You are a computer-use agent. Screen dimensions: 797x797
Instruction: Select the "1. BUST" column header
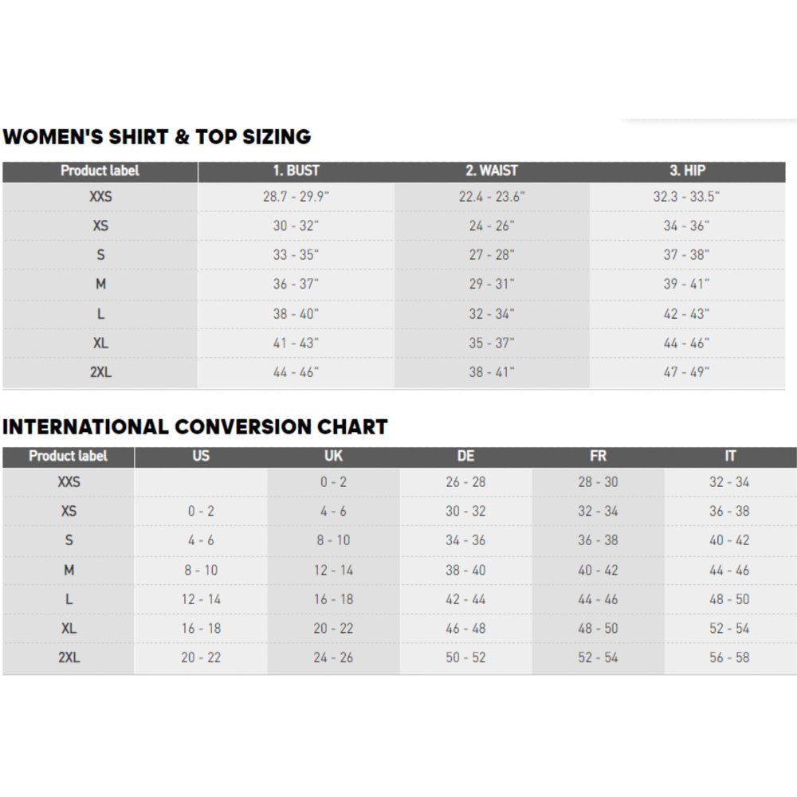pyautogui.click(x=296, y=171)
